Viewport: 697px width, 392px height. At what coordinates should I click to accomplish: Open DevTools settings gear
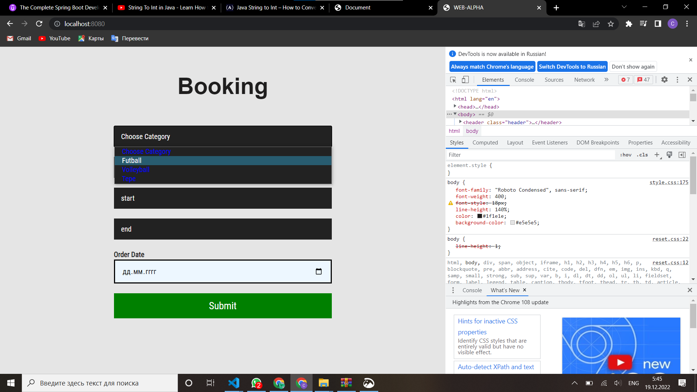tap(664, 79)
